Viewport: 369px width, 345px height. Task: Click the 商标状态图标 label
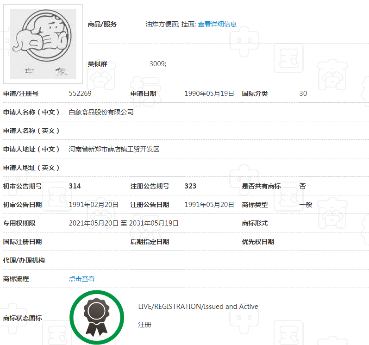click(22, 318)
